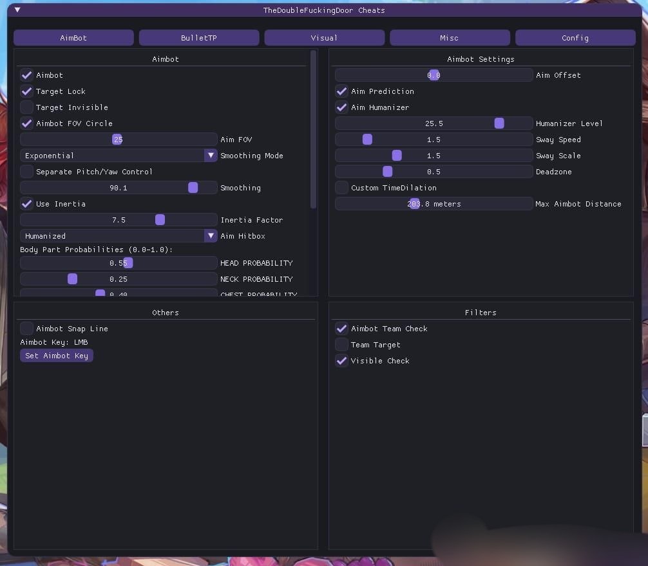This screenshot has width=648, height=566.
Task: Collapse the window using the title bar triangle
Action: pos(17,10)
